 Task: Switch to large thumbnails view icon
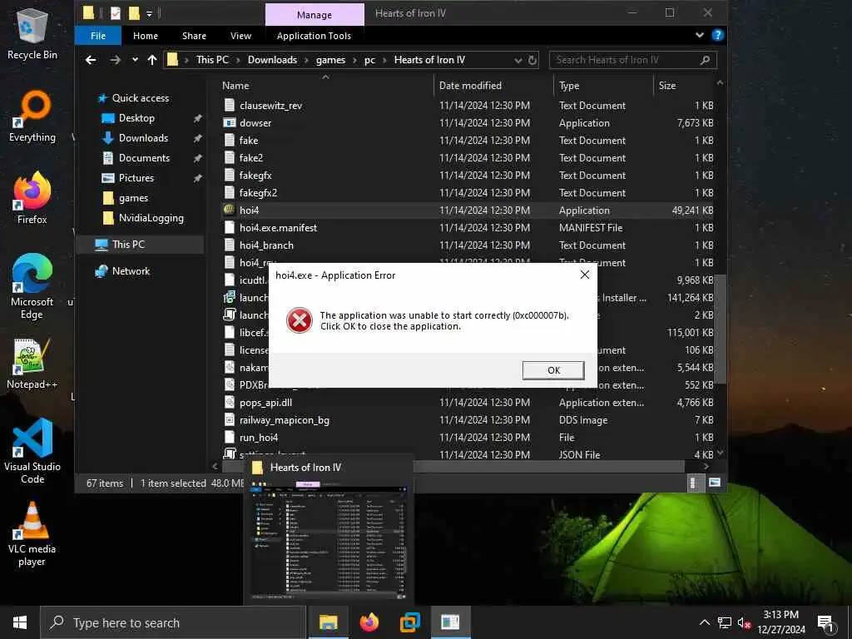(x=715, y=483)
